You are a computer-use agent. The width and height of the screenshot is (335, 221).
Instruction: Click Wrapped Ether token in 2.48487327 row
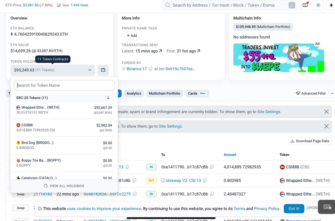coord(305,194)
